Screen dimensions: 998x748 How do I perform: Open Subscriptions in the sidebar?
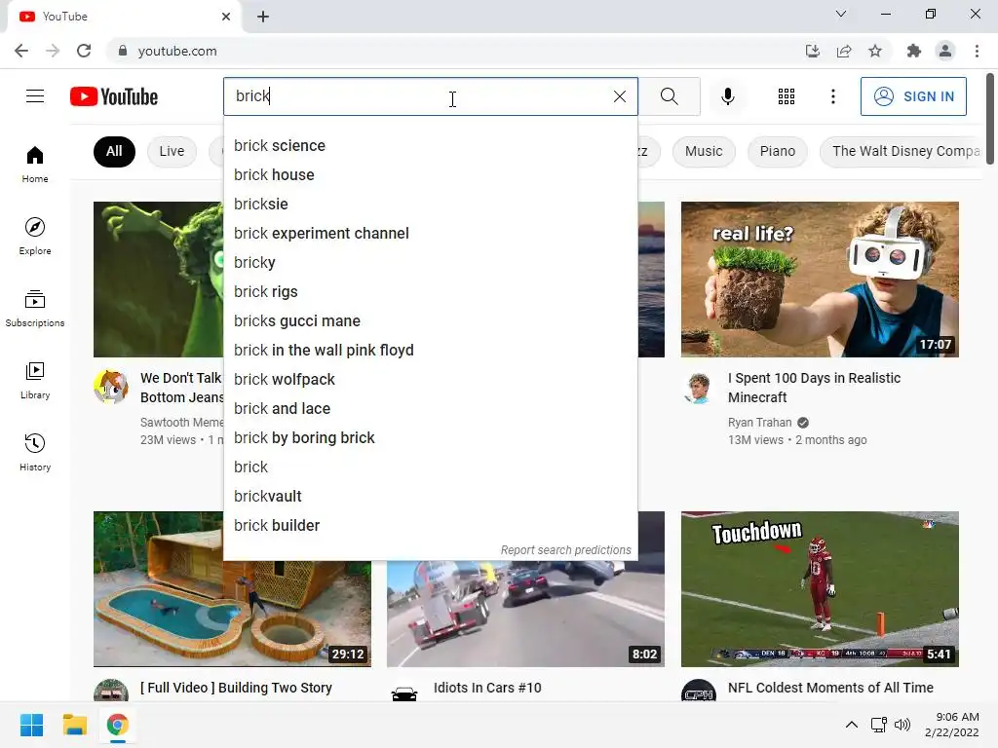(x=35, y=308)
